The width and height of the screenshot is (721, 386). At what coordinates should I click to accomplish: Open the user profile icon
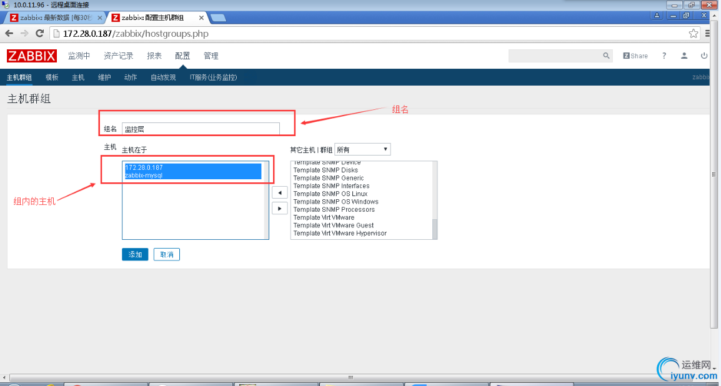[684, 56]
